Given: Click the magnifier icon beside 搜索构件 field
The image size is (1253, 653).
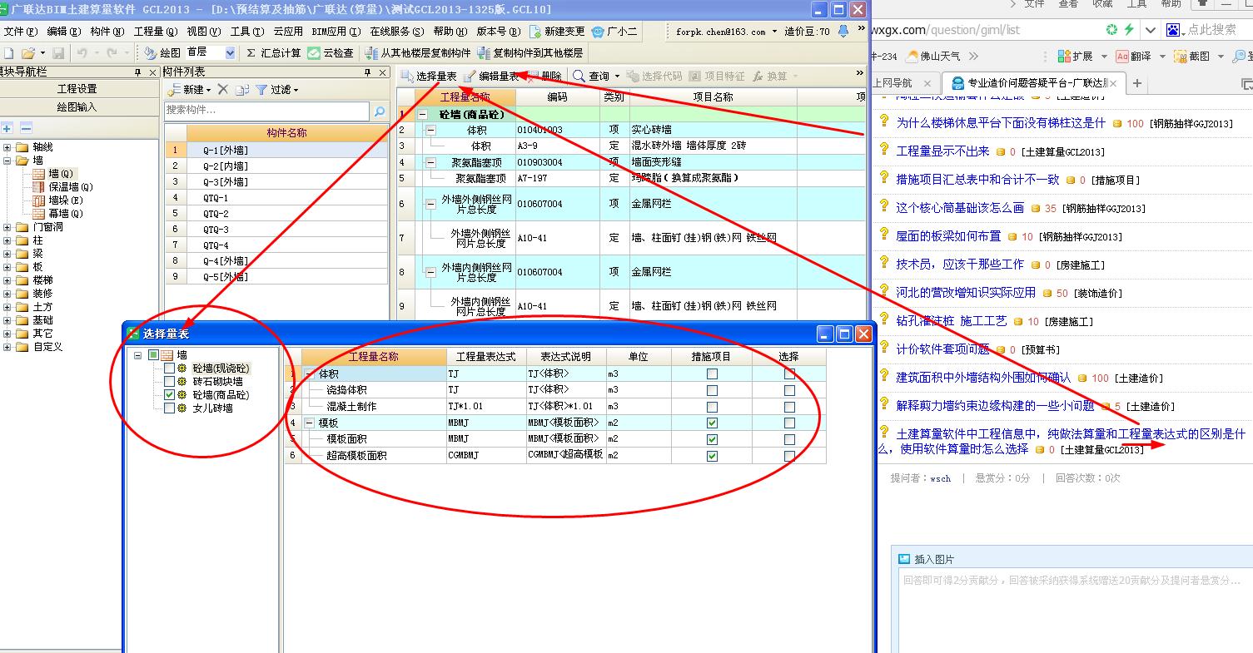Looking at the screenshot, I should tap(379, 111).
